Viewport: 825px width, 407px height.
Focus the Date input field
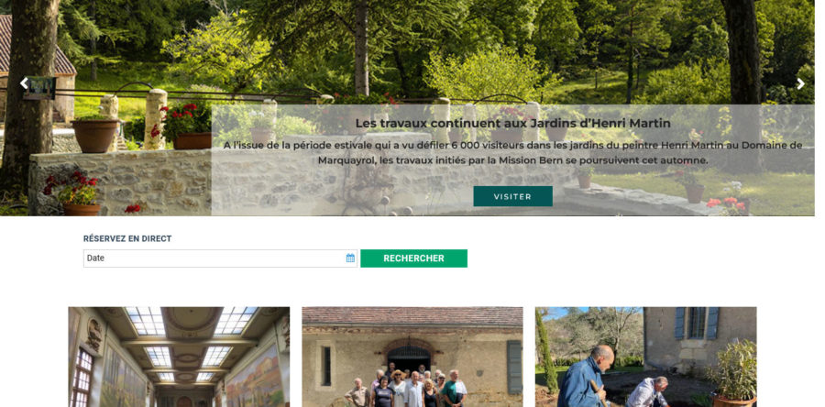point(220,258)
